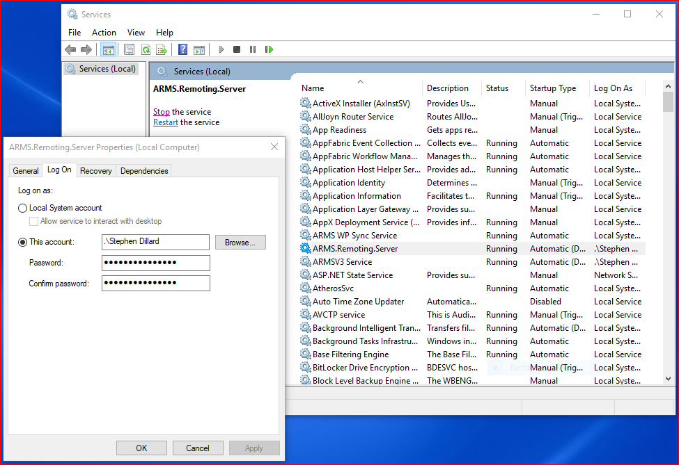Click the gear icon of ASP.NET State Service

305,275
